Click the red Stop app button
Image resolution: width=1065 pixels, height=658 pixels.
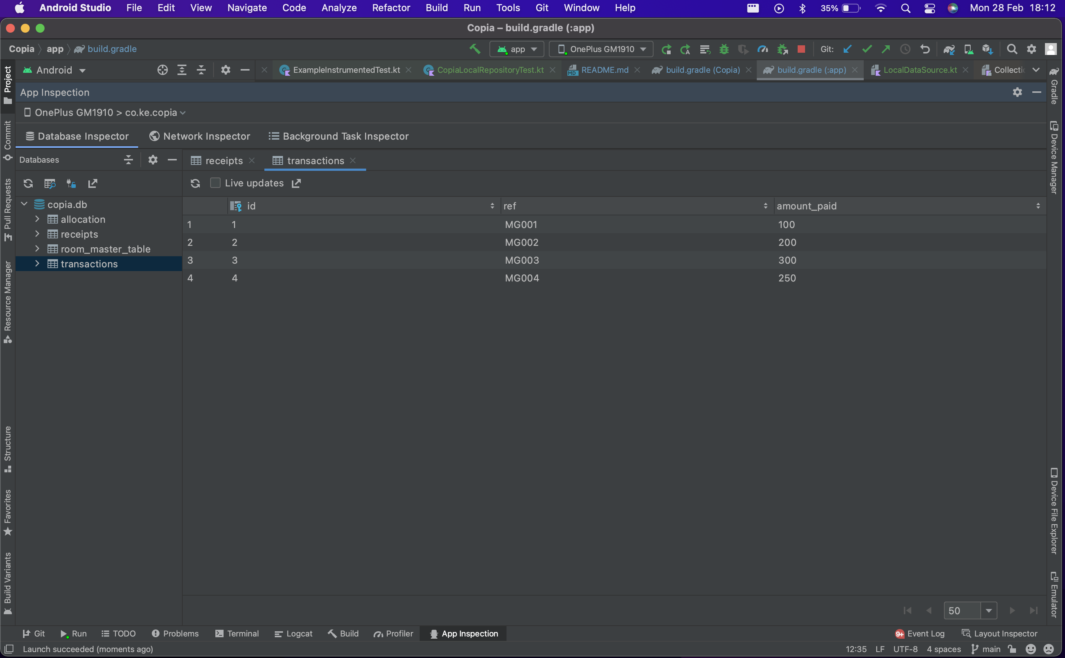801,49
